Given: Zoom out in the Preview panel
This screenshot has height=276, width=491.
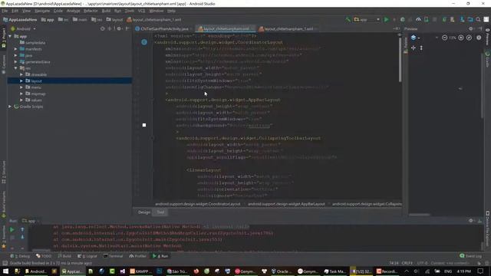Looking at the screenshot, I should point(444,38).
